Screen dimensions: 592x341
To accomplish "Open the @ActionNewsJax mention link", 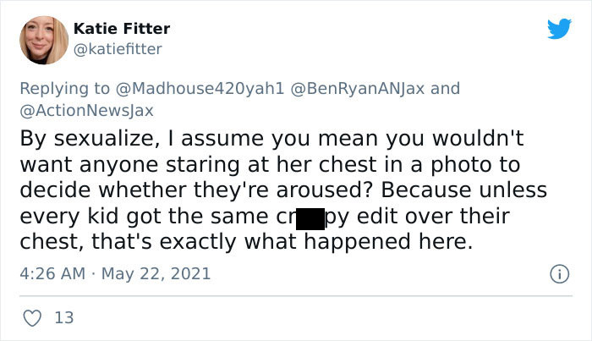I will coord(86,108).
